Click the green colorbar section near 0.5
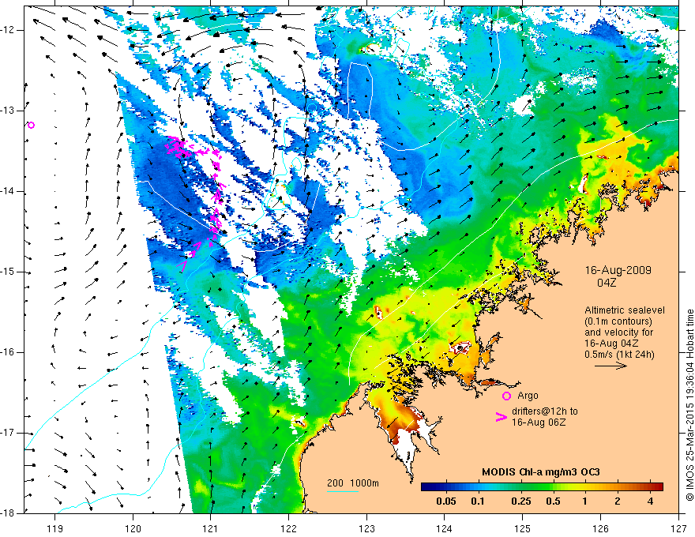This screenshot has height=537, width=695. point(552,487)
